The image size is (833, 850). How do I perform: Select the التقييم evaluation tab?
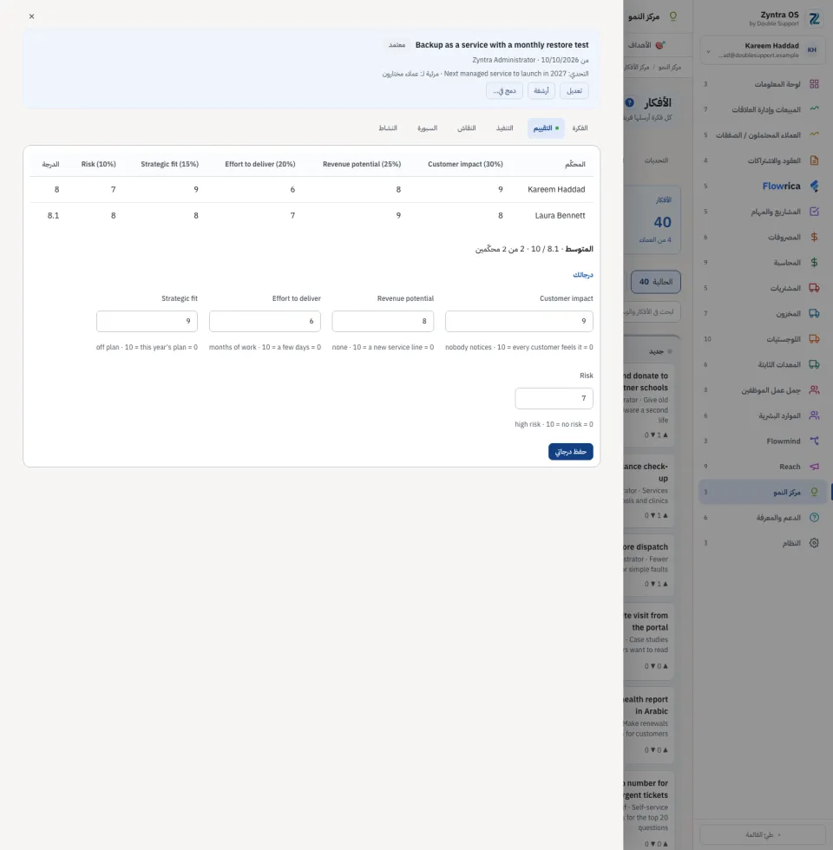coord(546,128)
